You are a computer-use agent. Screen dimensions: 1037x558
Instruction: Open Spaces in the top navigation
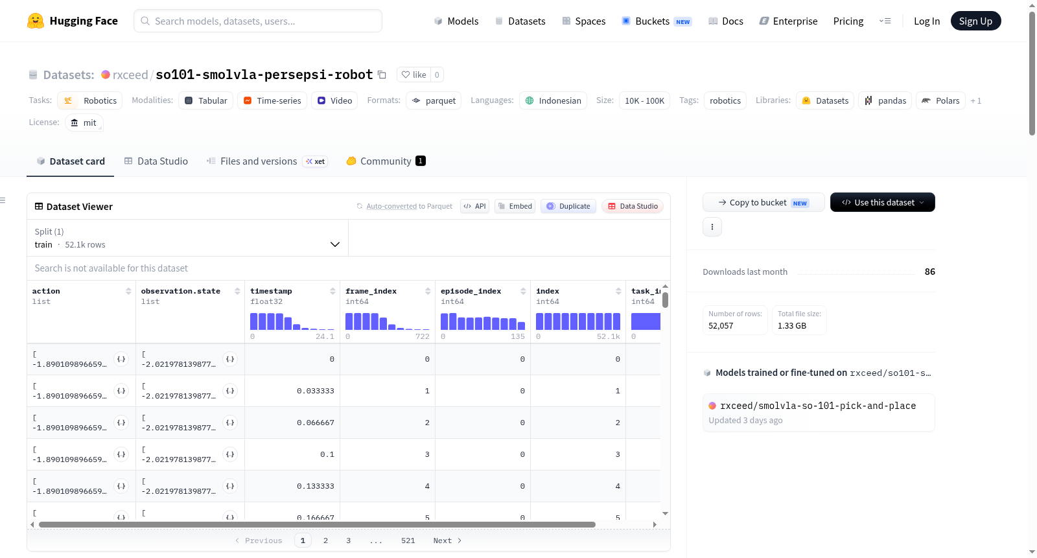(x=583, y=21)
